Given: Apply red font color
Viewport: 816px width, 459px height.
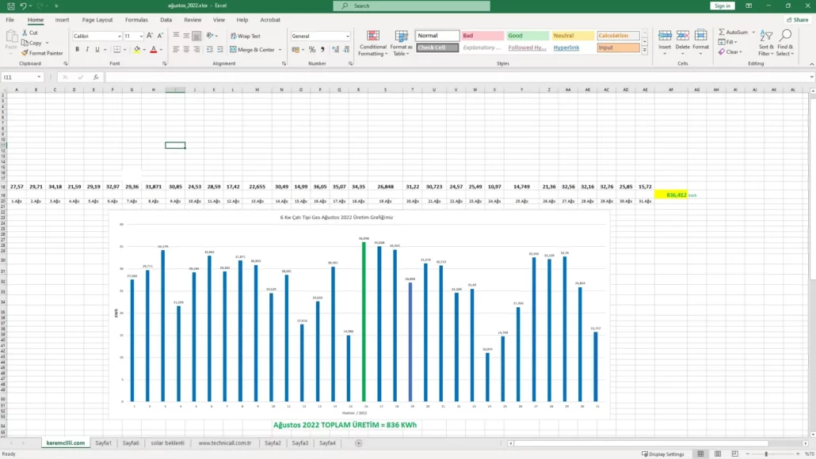Looking at the screenshot, I should click(154, 49).
